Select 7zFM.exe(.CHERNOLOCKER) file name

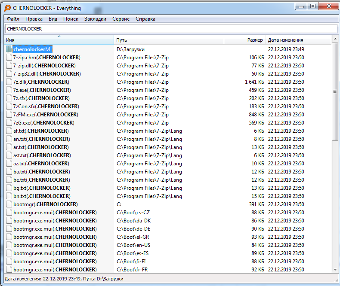pyautogui.click(x=46, y=115)
